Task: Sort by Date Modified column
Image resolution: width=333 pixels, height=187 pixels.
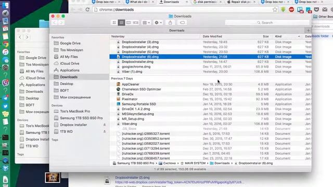Action: pos(212,36)
